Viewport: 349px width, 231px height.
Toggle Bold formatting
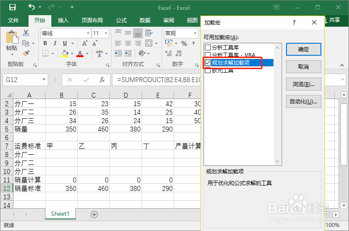click(45, 43)
